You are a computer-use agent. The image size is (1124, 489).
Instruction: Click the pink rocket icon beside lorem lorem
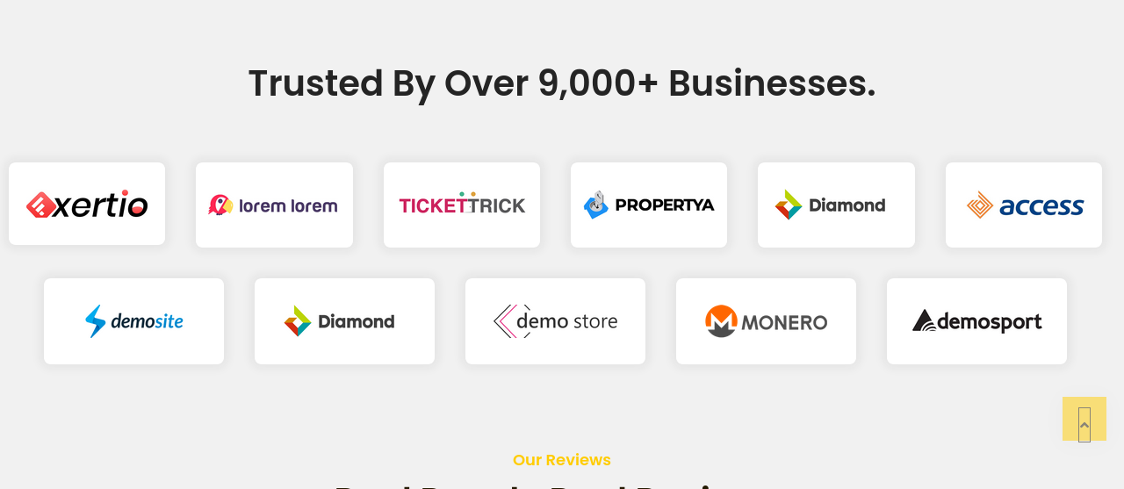click(x=220, y=205)
